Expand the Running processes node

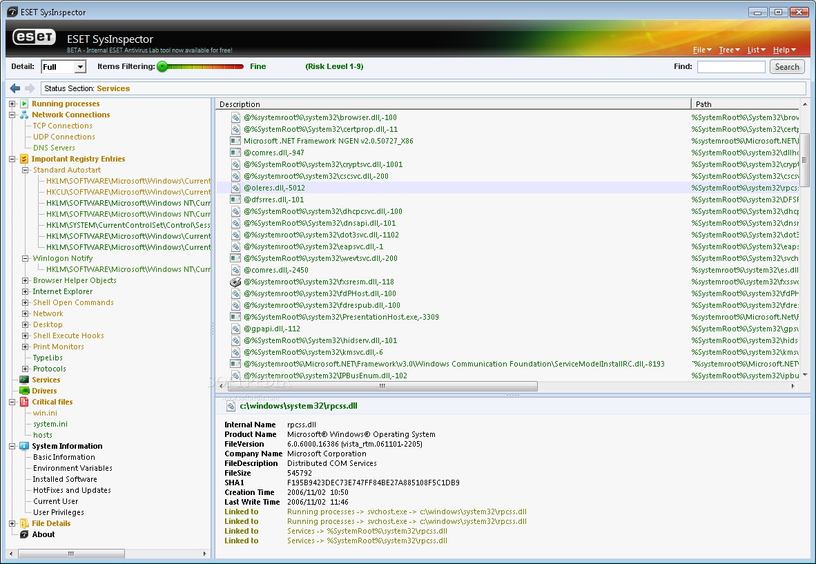coord(12,104)
